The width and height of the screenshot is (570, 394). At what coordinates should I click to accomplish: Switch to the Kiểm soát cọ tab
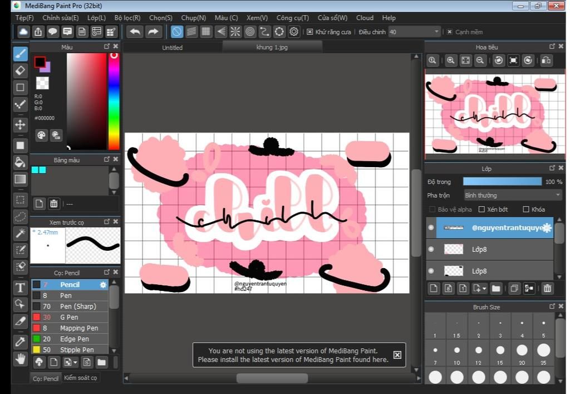80,378
